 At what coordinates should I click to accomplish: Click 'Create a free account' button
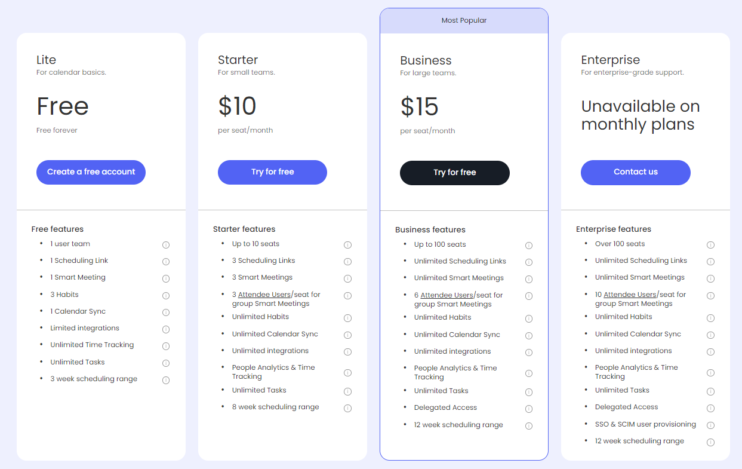coord(91,172)
